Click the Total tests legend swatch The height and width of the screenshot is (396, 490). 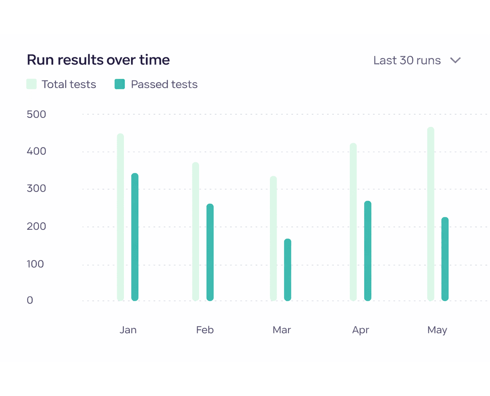(31, 84)
